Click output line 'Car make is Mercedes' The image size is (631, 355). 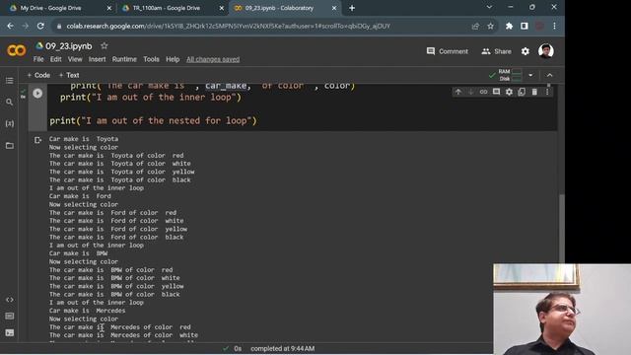(x=88, y=311)
